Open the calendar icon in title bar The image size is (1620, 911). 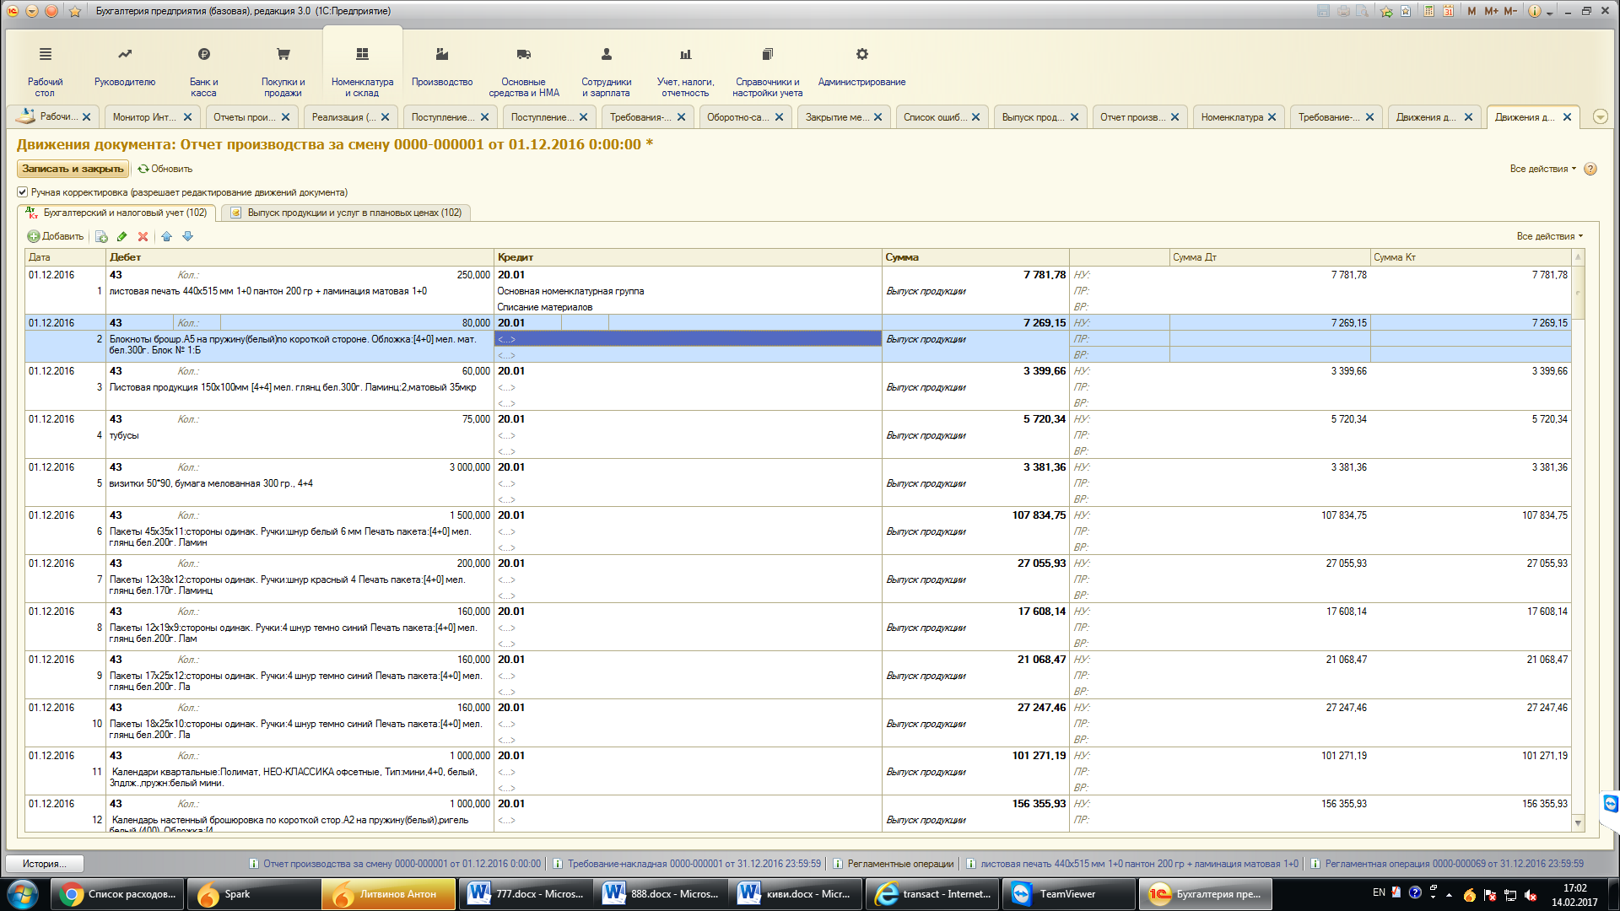point(1448,11)
